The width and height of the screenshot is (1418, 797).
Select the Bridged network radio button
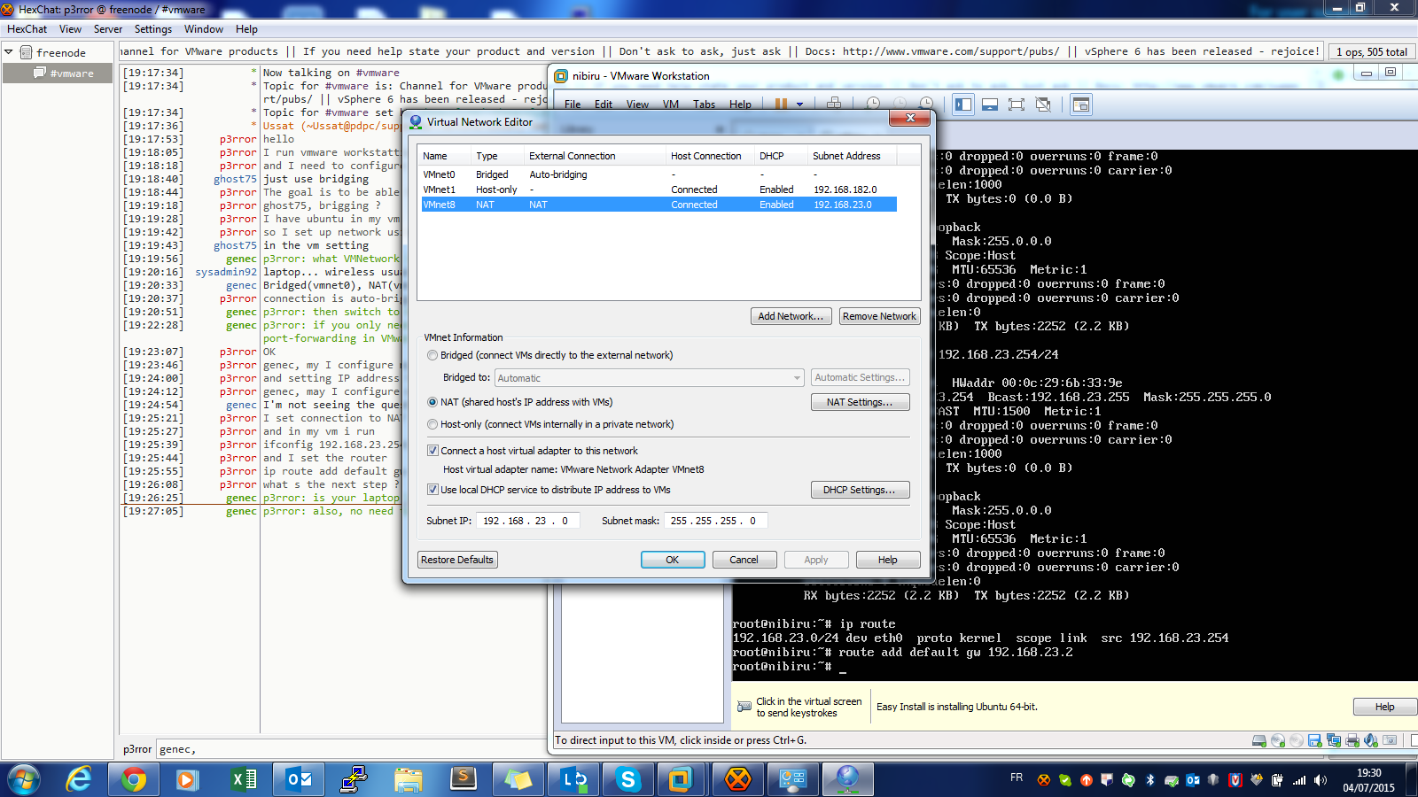[432, 355]
